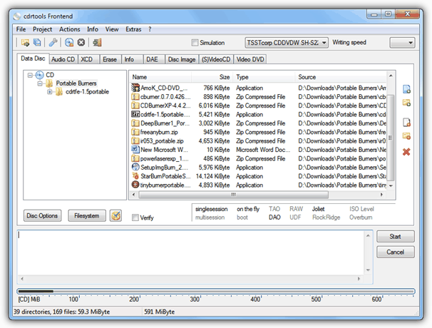Image resolution: width=432 pixels, height=328 pixels.
Task: Switch to the (S)VideoCD tab
Action: (216, 59)
